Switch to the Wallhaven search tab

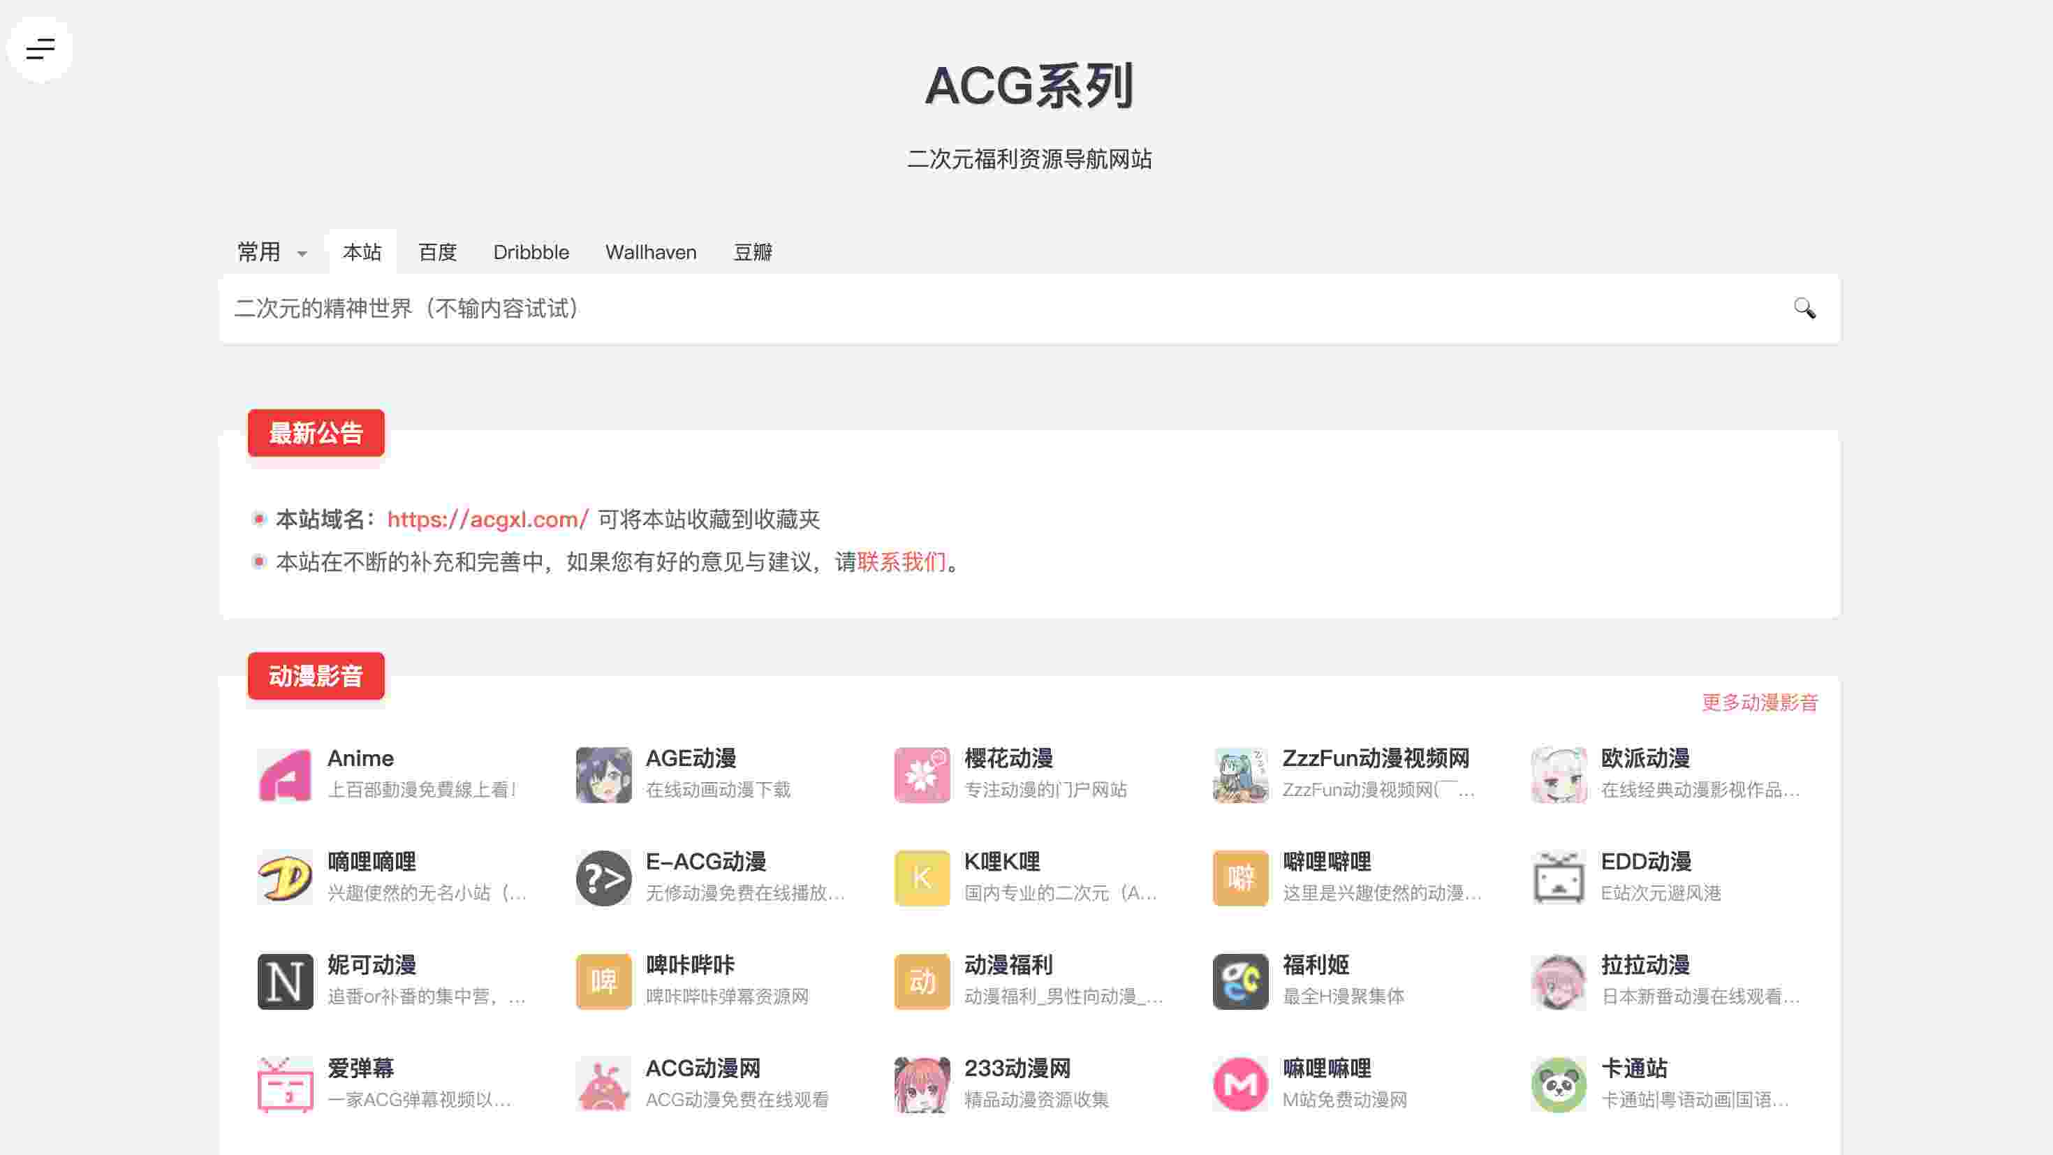pyautogui.click(x=650, y=252)
